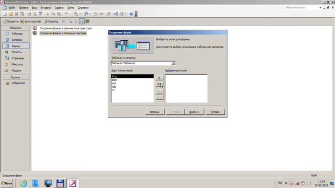Viewport: 335px width, 188px height.
Task: Expand the Таблицы и запросы combo box arrow
Action: 173,63
